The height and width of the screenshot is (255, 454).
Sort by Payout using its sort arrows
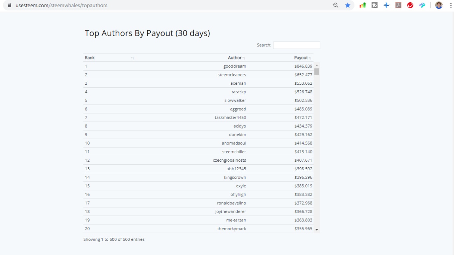pyautogui.click(x=310, y=58)
